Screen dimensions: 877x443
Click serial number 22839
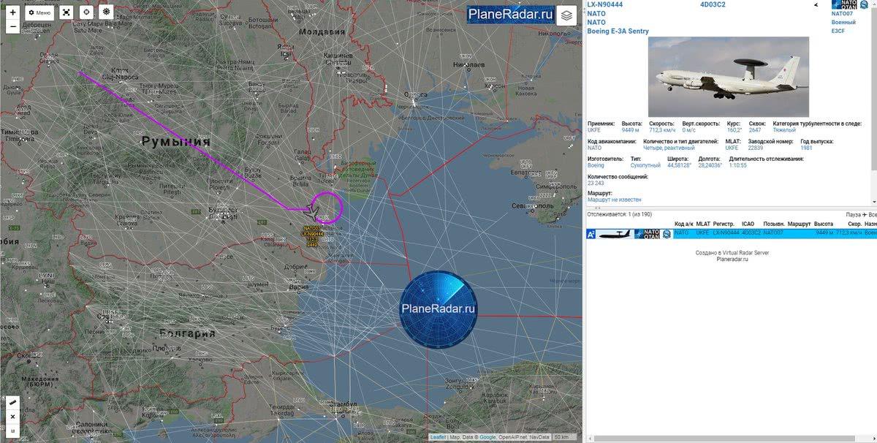756,148
